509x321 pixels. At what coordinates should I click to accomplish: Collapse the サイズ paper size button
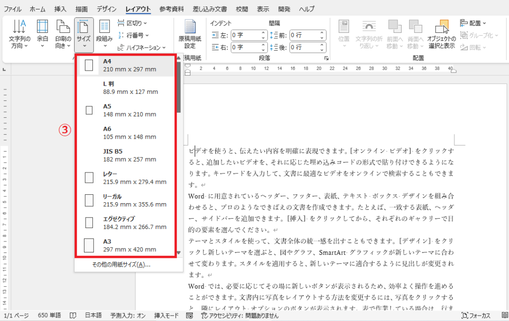tap(84, 35)
